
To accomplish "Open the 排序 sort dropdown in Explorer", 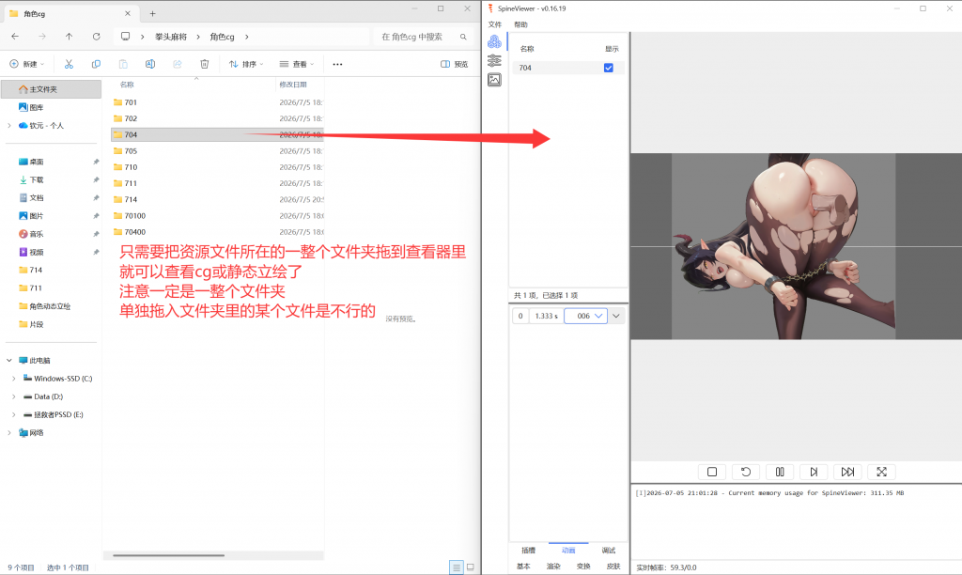I will (x=246, y=64).
